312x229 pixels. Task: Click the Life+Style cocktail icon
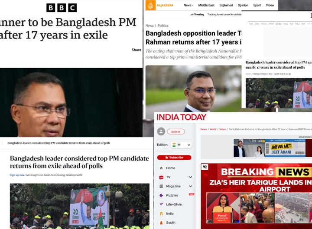point(161,204)
